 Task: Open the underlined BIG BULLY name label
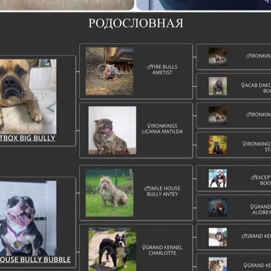(x=28, y=138)
